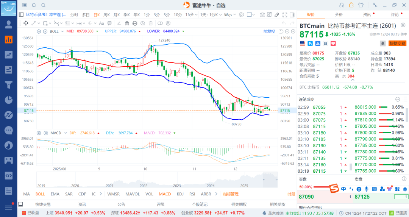Click the timeline range slider overview
The width and height of the screenshot is (409, 217).
point(157,180)
